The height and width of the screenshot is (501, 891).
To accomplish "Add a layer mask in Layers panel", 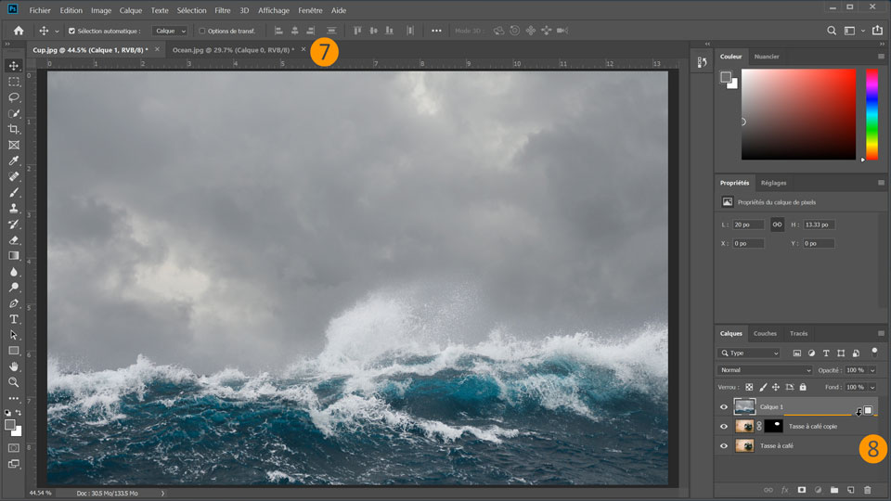I will point(801,490).
